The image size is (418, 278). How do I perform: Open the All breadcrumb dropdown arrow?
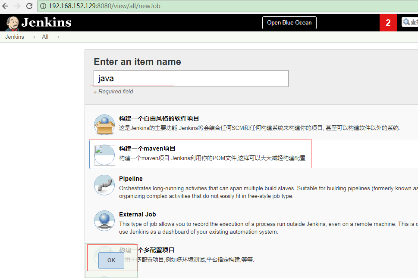[x=58, y=37]
